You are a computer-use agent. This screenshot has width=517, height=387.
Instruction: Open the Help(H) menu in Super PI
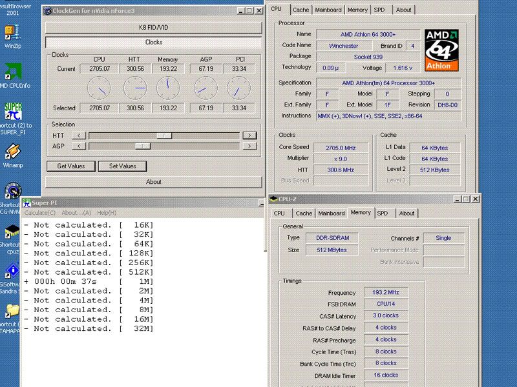coord(107,213)
